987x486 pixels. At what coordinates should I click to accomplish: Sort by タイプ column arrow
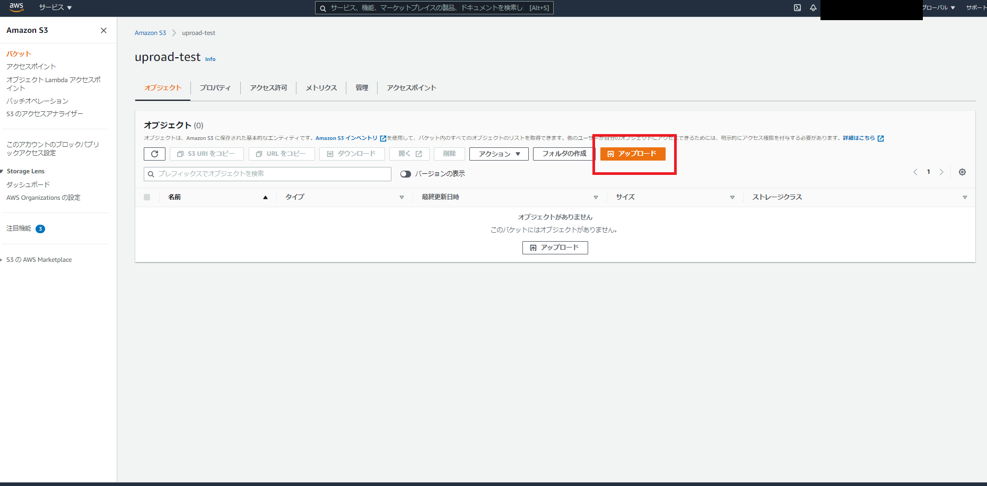[401, 197]
